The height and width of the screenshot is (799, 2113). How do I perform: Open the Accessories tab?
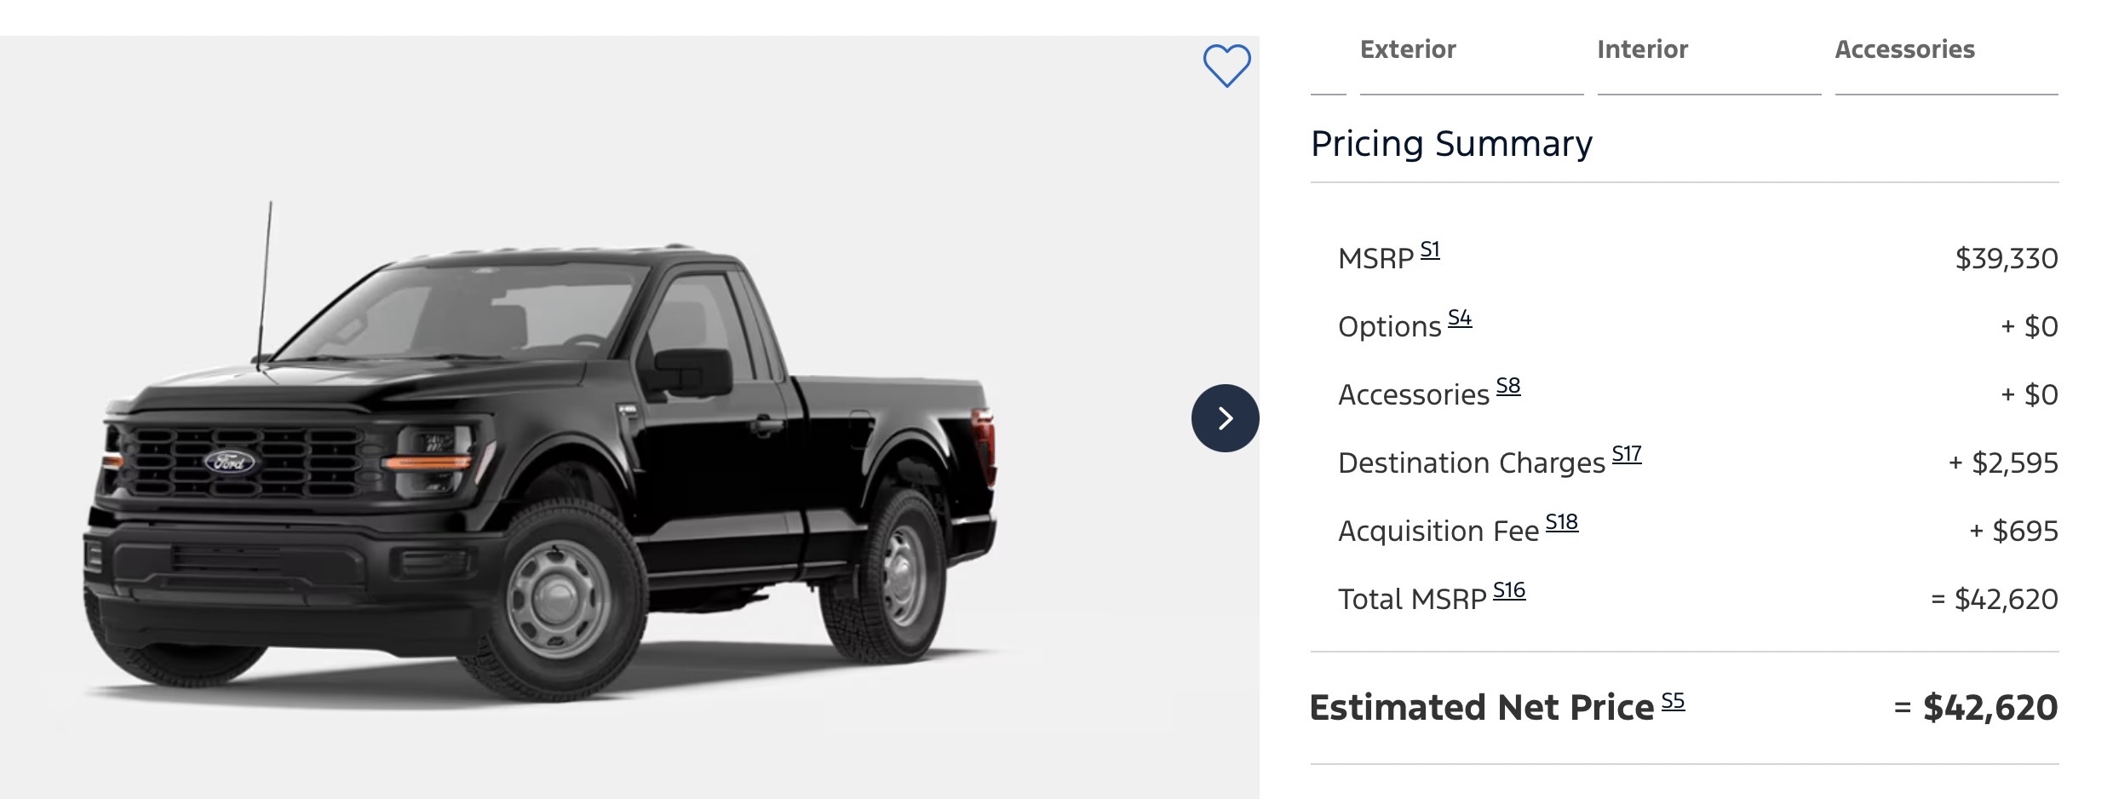point(1904,49)
